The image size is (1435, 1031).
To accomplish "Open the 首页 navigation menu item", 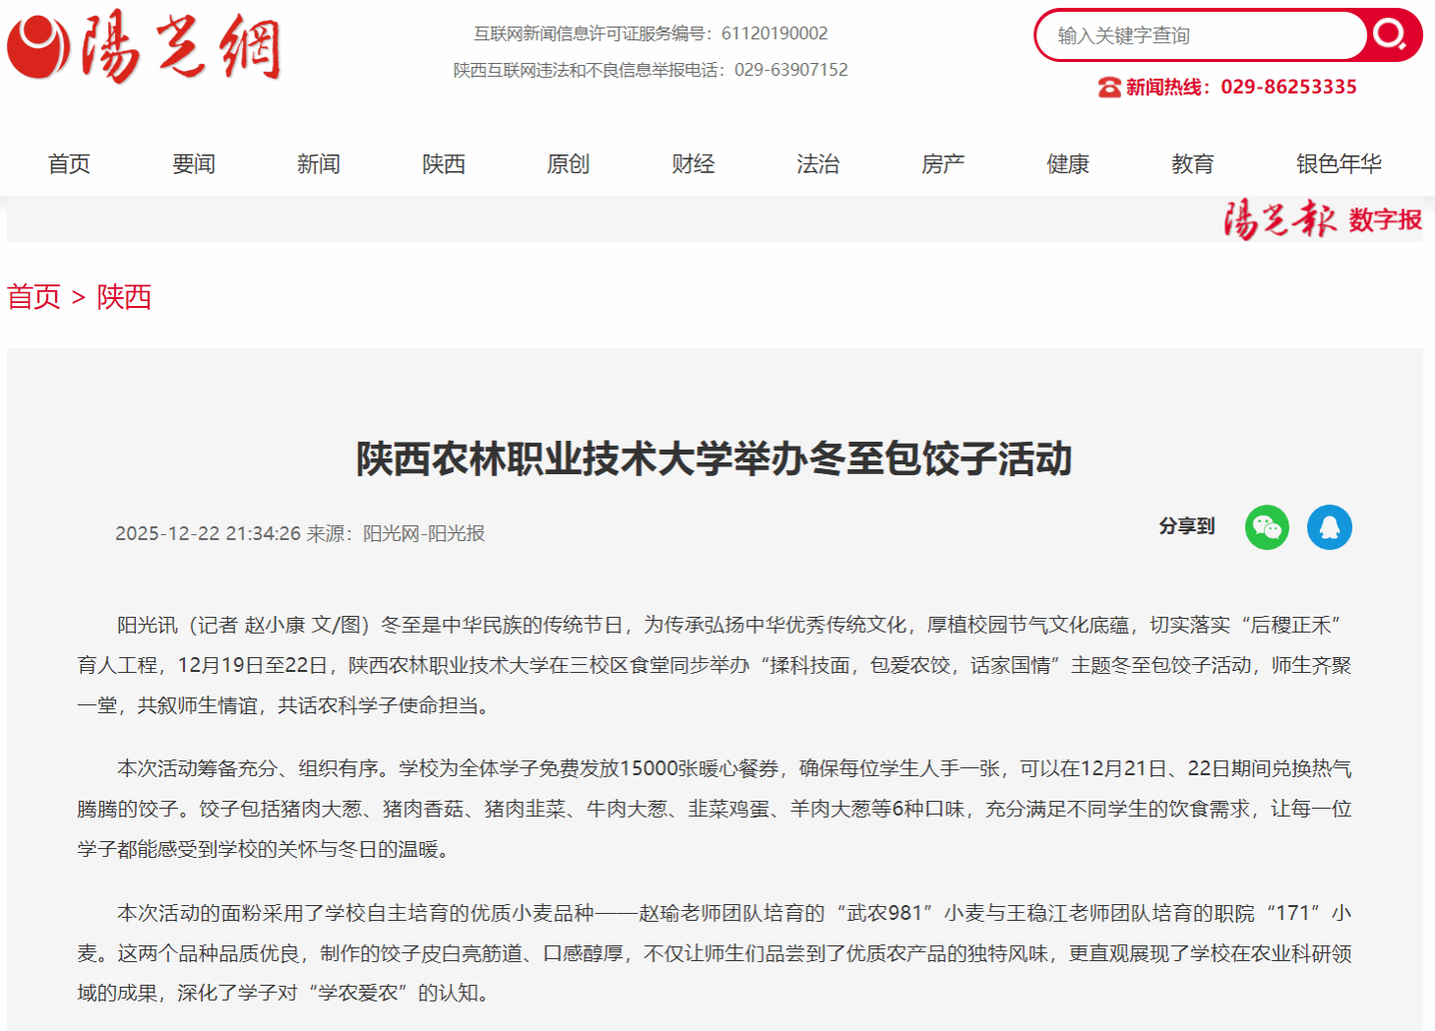I will [69, 164].
